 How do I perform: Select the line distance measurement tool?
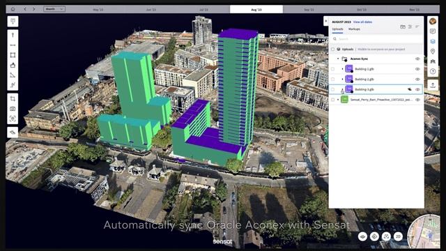[13, 45]
